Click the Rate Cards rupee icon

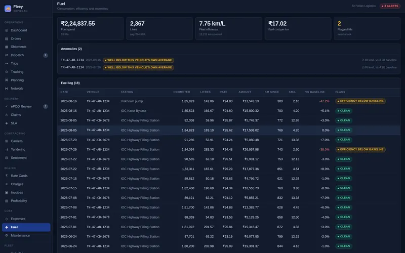tap(7, 176)
